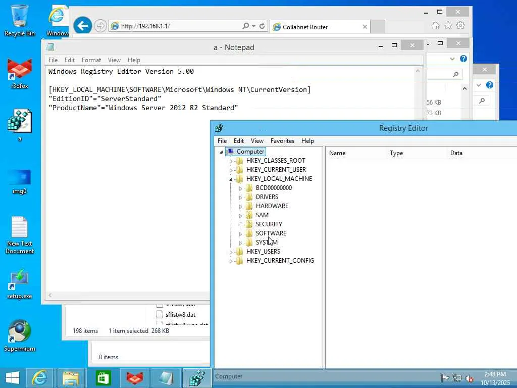
Task: Collapse the Computer node in Registry Editor
Action: 221,152
